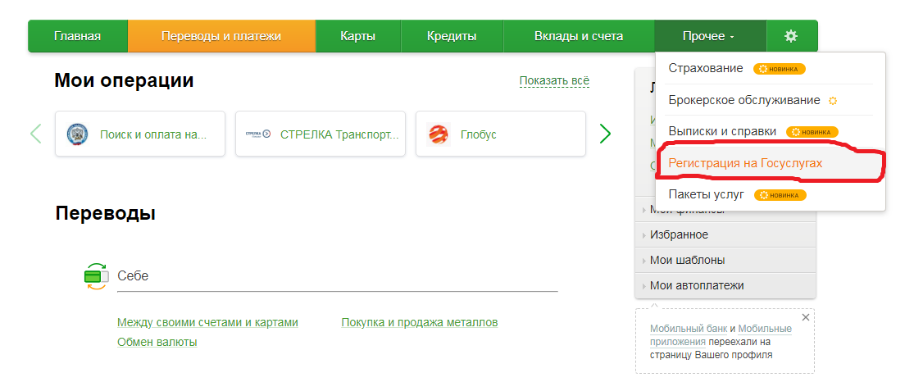Show previous operations with left arrow
914x382 pixels.
coord(36,134)
